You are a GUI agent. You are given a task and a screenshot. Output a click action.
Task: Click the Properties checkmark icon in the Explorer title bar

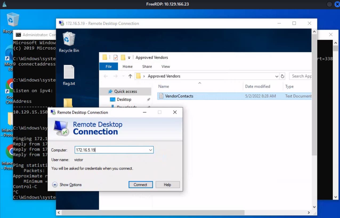pos(115,57)
